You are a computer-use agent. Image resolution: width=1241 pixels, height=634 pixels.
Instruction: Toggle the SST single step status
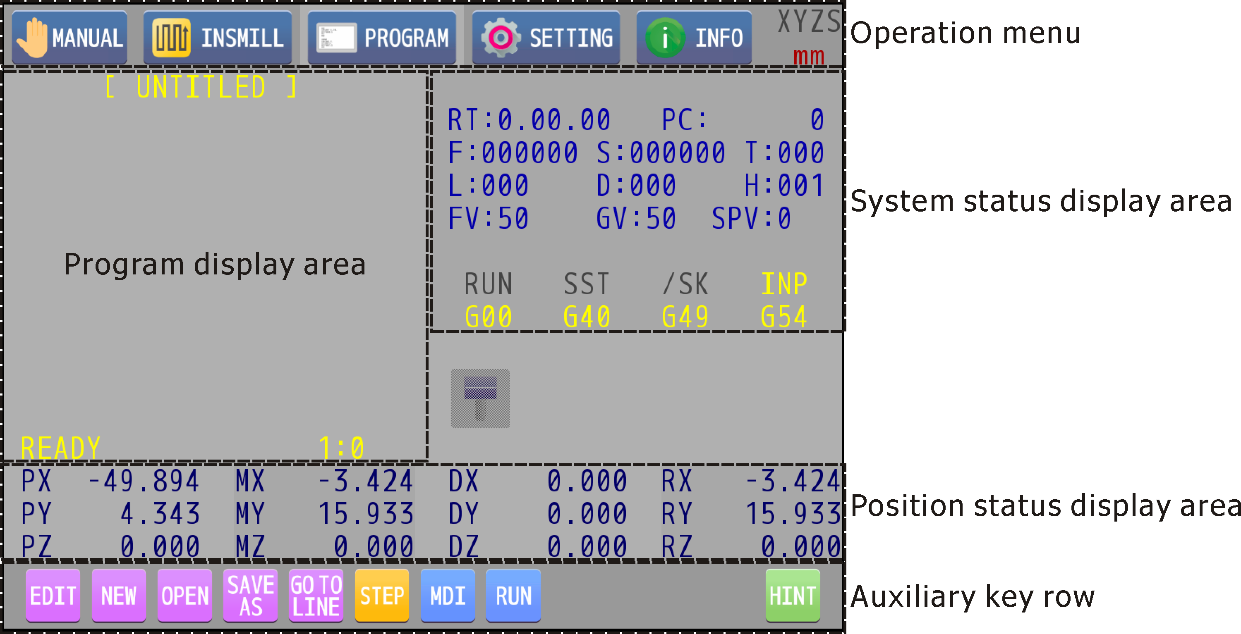[586, 284]
